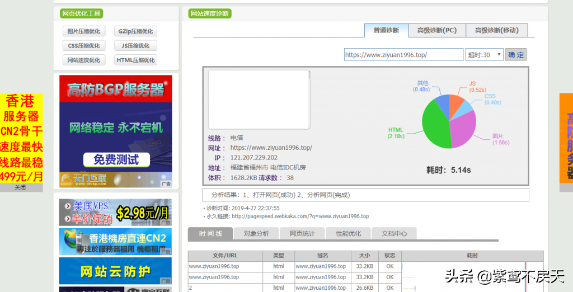Open the 网站云防护 ad banner
This screenshot has height=292, width=573.
[x=115, y=271]
